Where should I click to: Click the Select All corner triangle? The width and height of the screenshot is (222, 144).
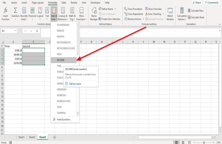click(x=2, y=42)
